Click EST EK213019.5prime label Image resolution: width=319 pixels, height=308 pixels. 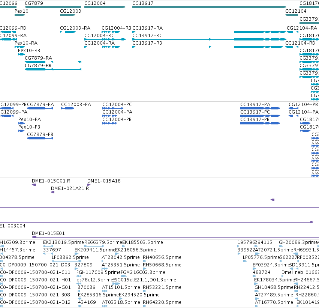click(x=63, y=242)
